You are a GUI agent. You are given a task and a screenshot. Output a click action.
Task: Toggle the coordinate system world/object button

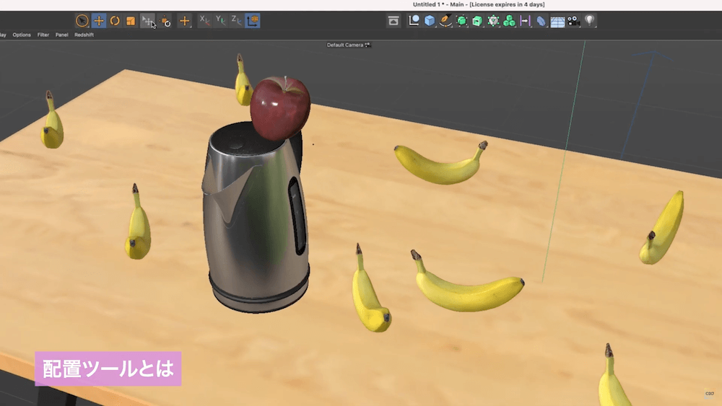point(252,21)
